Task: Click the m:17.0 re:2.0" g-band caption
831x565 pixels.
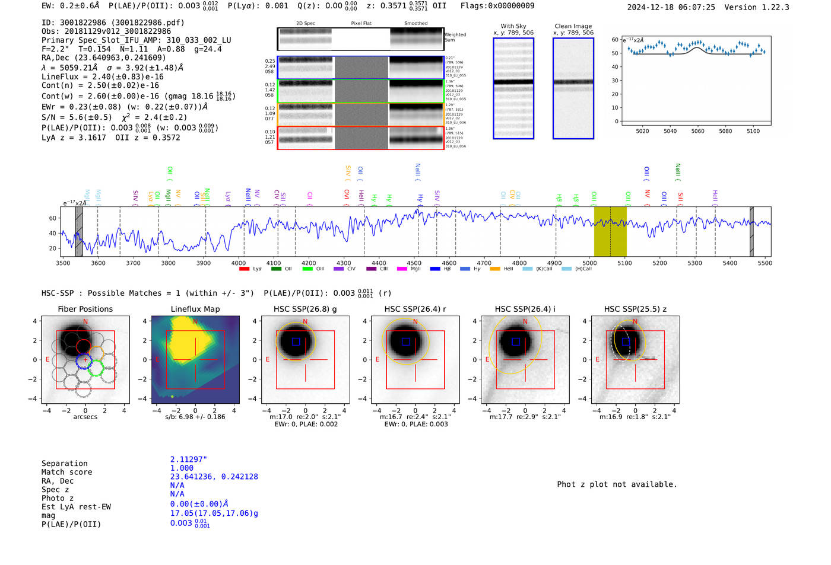Action: click(x=305, y=417)
